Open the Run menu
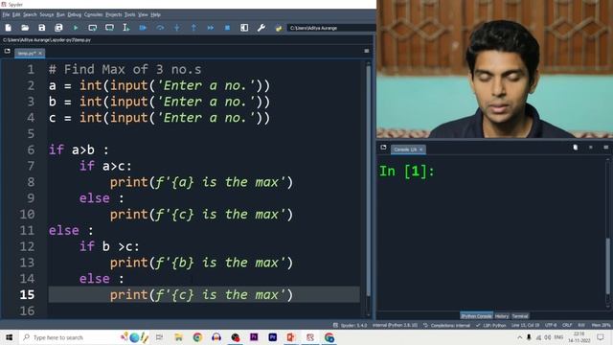This screenshot has height=345, width=613. pyautogui.click(x=60, y=15)
